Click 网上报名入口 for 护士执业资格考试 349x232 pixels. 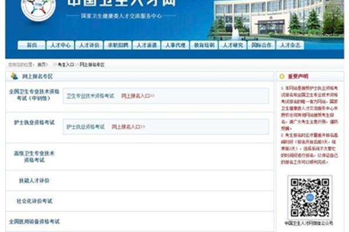click(128, 127)
